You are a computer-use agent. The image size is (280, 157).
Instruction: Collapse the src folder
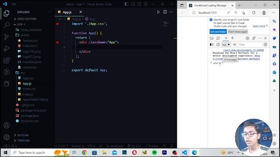point(23,73)
